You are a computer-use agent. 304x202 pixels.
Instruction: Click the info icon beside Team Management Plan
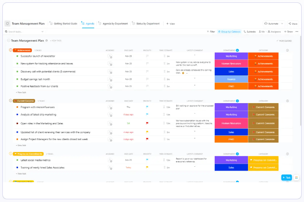46,40
